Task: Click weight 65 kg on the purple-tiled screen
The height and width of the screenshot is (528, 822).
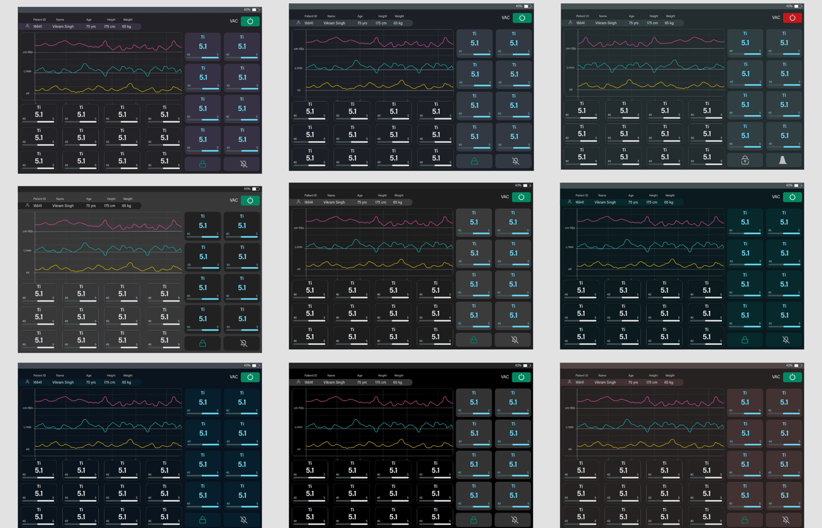Action: point(127,26)
